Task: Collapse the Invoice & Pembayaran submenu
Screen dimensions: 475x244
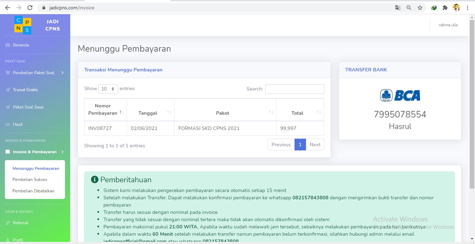Action: click(x=63, y=151)
